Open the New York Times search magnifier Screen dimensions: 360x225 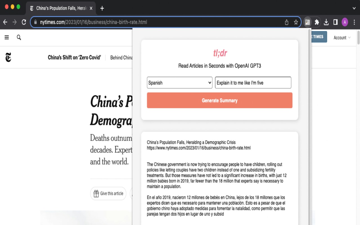point(19,37)
